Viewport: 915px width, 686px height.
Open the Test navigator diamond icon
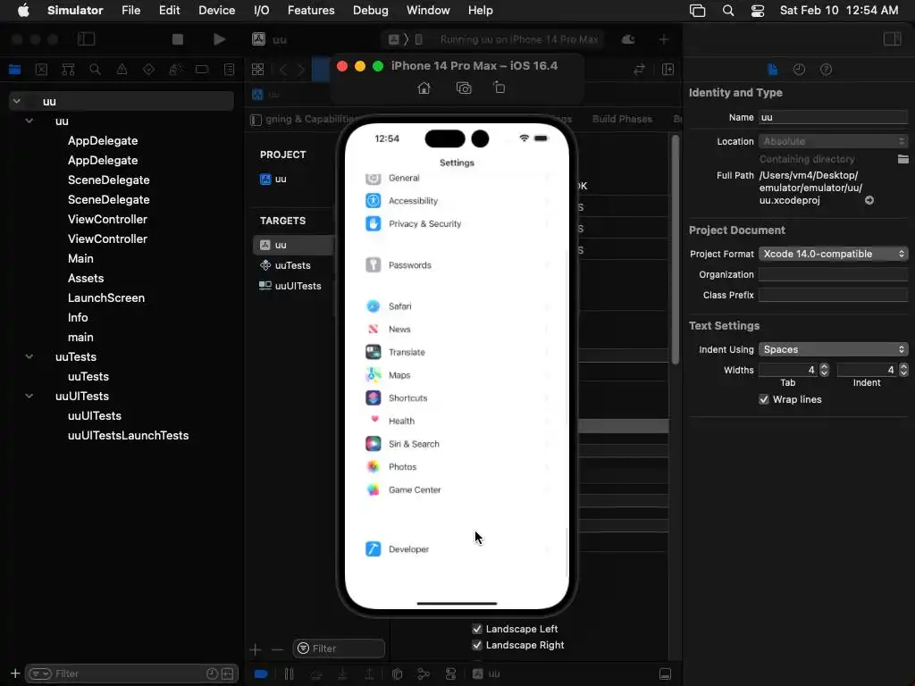149,70
